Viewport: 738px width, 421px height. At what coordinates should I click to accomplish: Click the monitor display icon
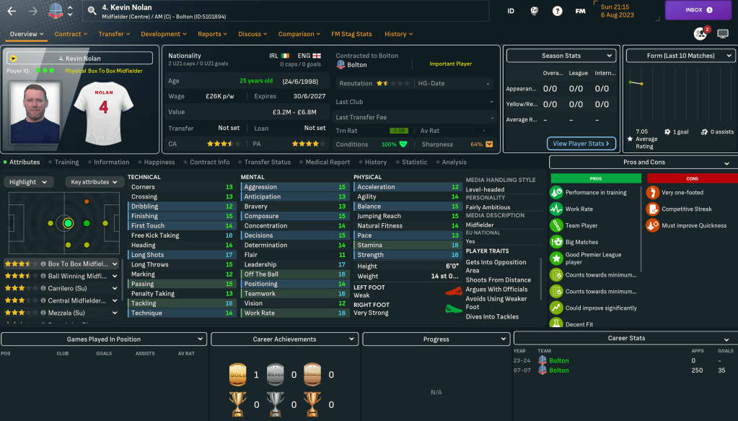(723, 34)
